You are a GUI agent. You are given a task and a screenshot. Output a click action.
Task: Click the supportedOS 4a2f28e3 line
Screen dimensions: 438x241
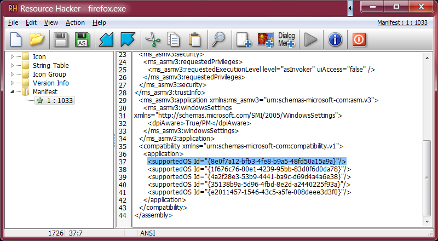tap(249, 177)
